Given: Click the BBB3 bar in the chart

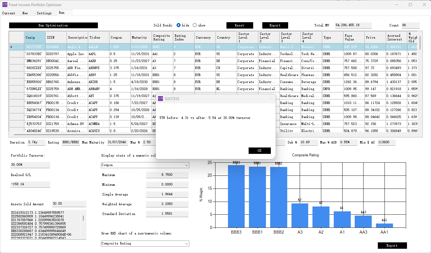Looking at the screenshot, I should [x=236, y=196].
